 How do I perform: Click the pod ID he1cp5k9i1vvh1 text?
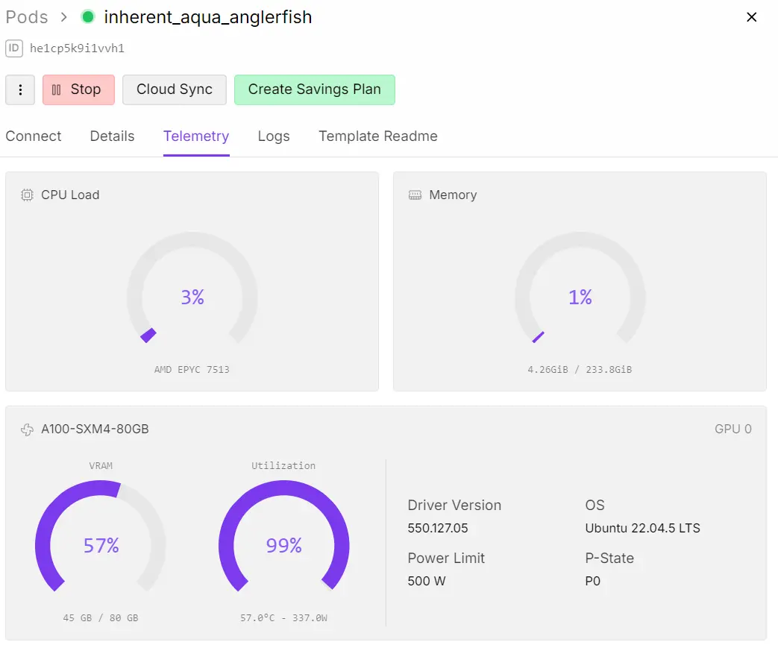click(77, 48)
